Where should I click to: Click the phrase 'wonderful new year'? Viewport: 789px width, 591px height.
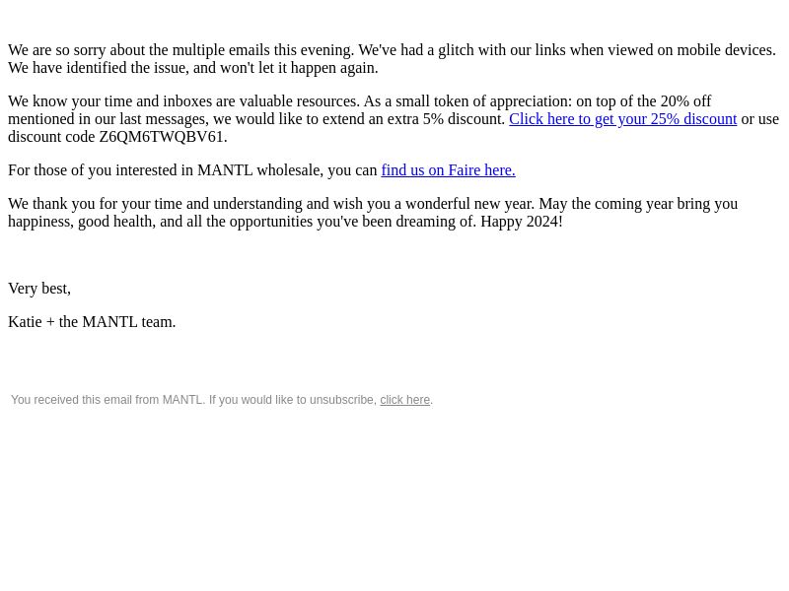[x=469, y=204]
